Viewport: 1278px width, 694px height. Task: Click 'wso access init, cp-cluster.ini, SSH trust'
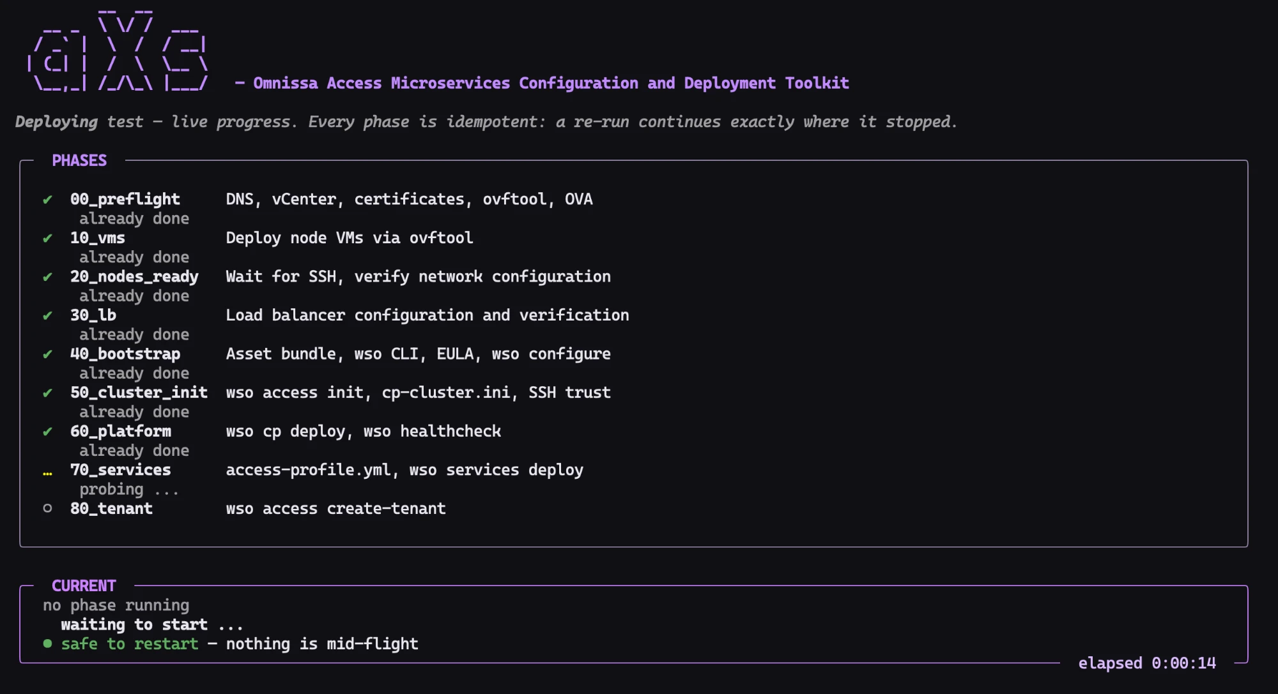pos(419,393)
